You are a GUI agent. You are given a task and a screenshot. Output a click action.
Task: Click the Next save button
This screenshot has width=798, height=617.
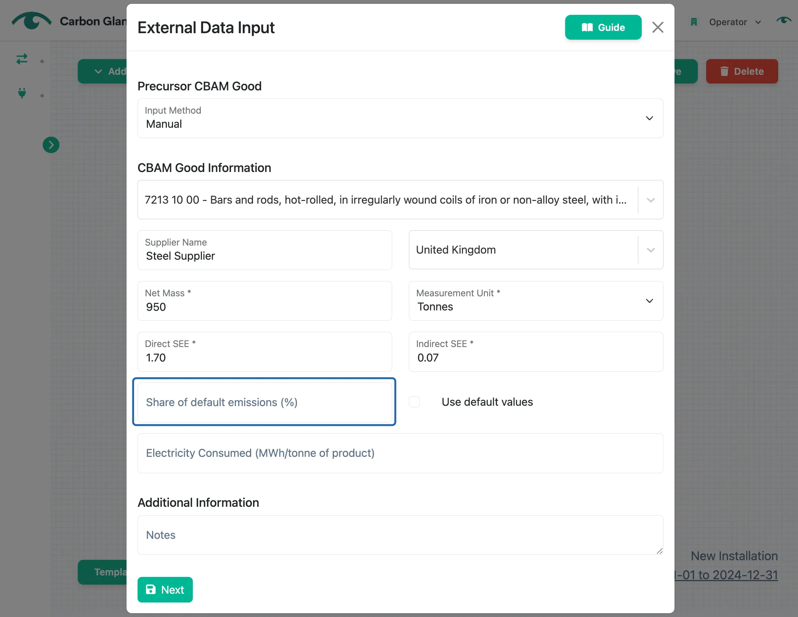click(x=165, y=590)
